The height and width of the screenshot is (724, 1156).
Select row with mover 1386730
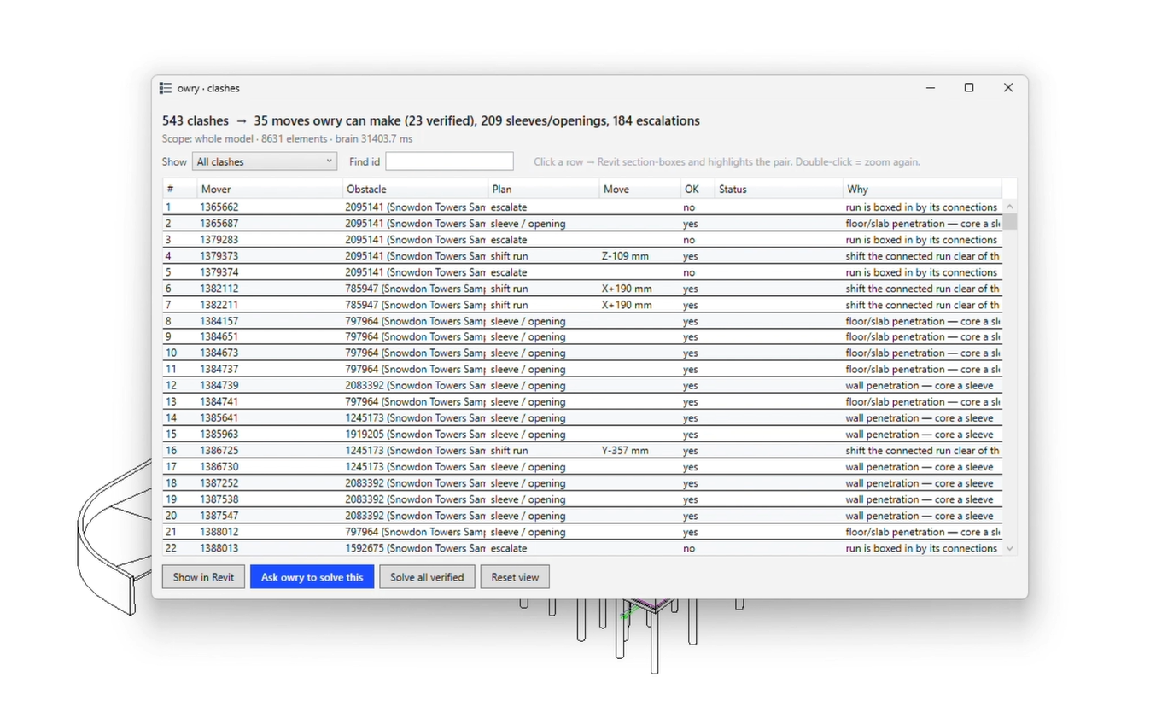tap(582, 467)
